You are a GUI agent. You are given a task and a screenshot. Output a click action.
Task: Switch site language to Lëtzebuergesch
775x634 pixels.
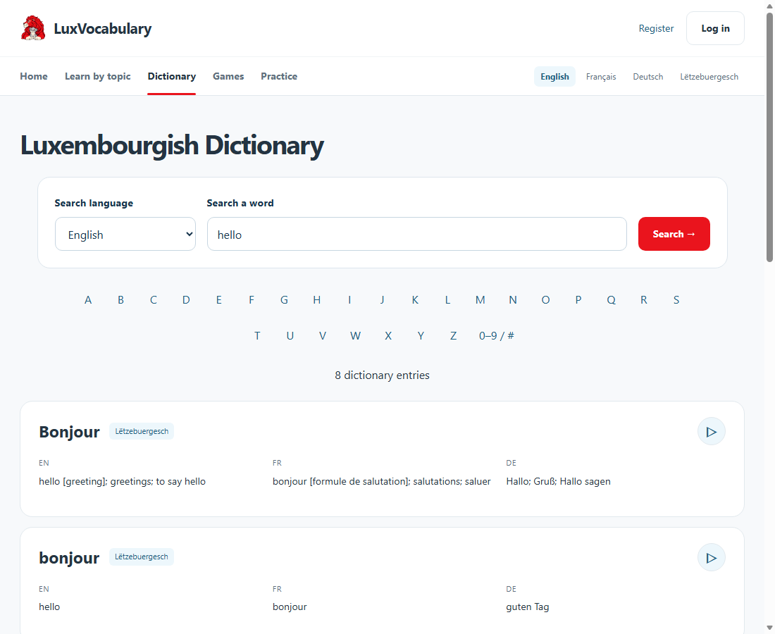709,77
